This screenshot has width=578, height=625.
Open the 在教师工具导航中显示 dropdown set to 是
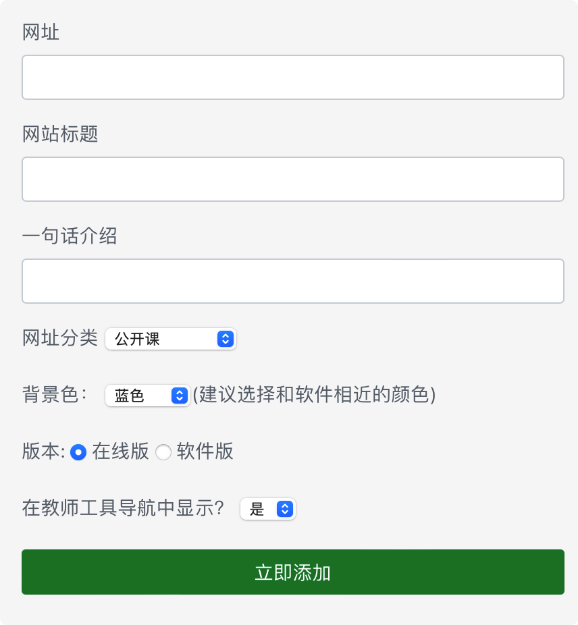click(267, 510)
